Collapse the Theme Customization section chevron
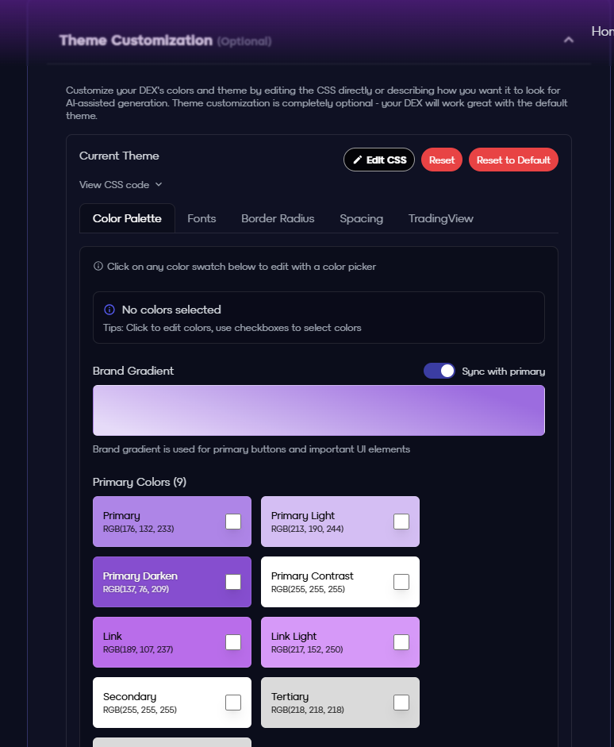Screen dimensions: 614x747 coord(568,40)
